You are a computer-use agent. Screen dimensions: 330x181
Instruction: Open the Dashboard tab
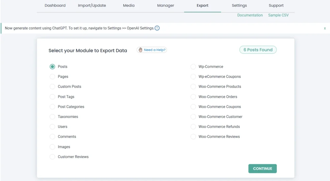coord(55,5)
